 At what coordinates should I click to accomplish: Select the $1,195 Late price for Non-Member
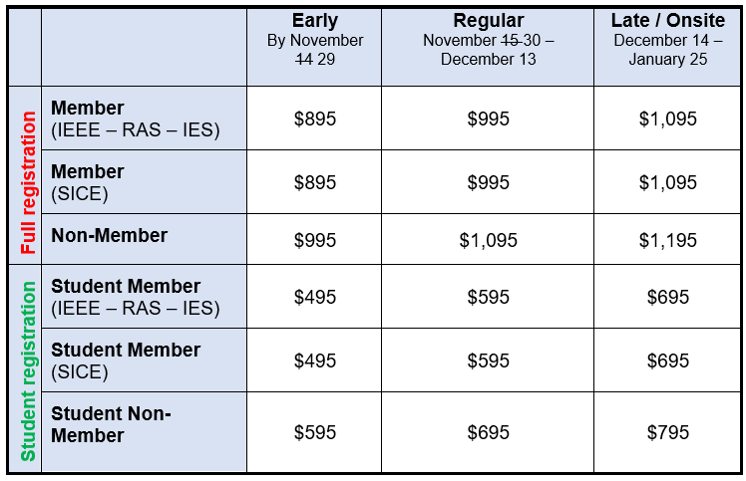pos(667,240)
